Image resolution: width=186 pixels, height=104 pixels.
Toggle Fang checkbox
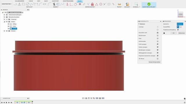pyautogui.click(x=158, y=38)
